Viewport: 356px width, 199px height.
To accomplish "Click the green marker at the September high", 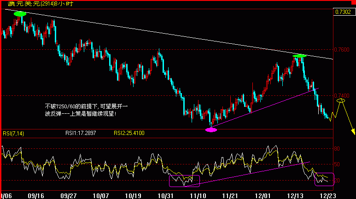I will tap(20, 14).
